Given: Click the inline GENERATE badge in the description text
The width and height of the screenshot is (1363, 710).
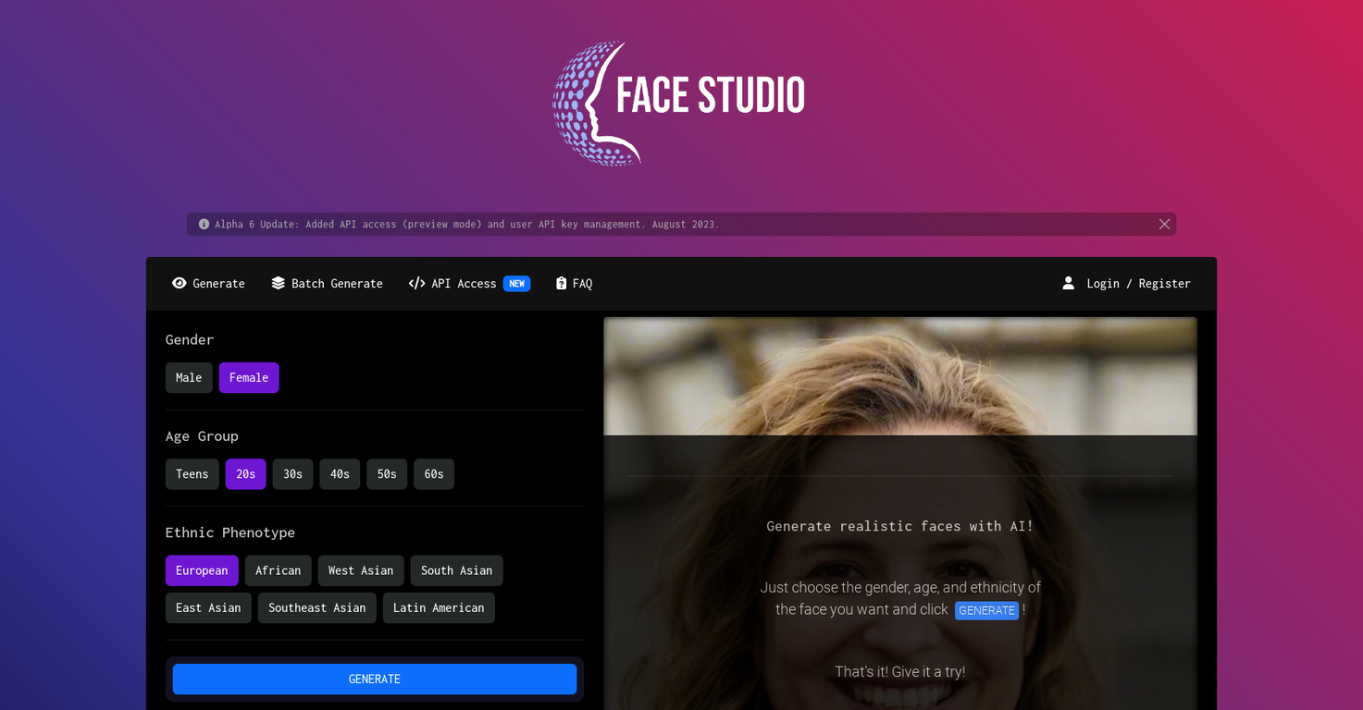Looking at the screenshot, I should click(986, 610).
